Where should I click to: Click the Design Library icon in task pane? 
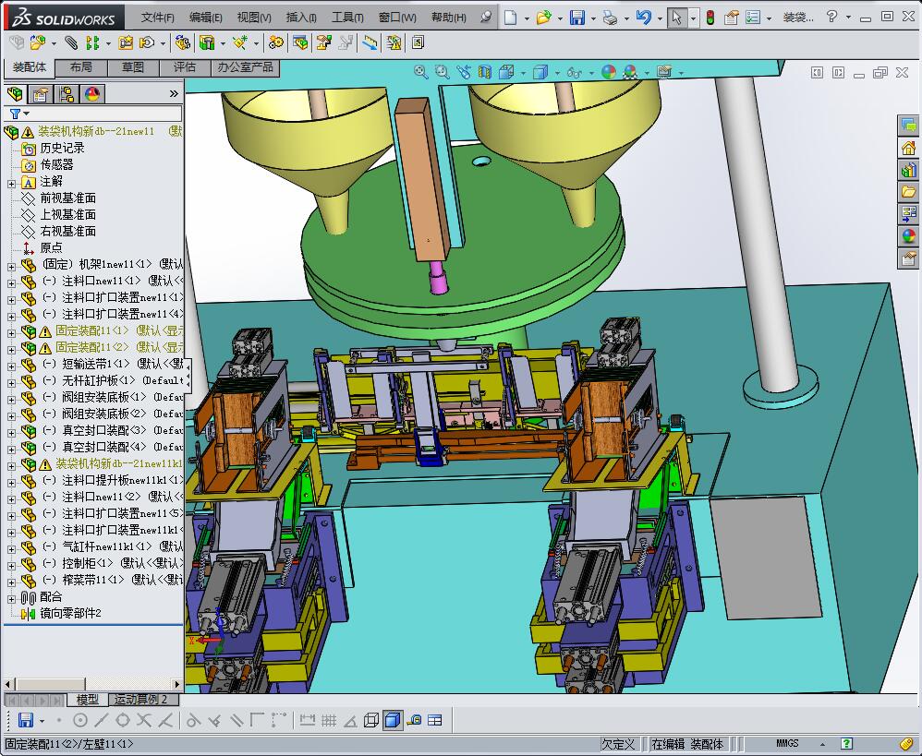pos(908,171)
